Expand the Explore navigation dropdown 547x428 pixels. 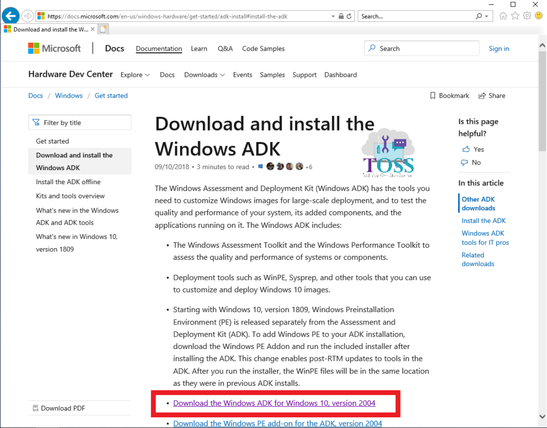(x=135, y=75)
